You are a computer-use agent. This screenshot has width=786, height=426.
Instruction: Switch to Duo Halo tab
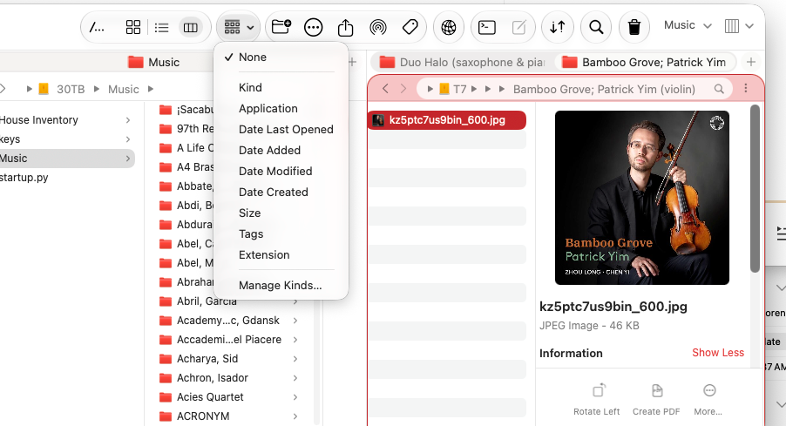point(461,62)
